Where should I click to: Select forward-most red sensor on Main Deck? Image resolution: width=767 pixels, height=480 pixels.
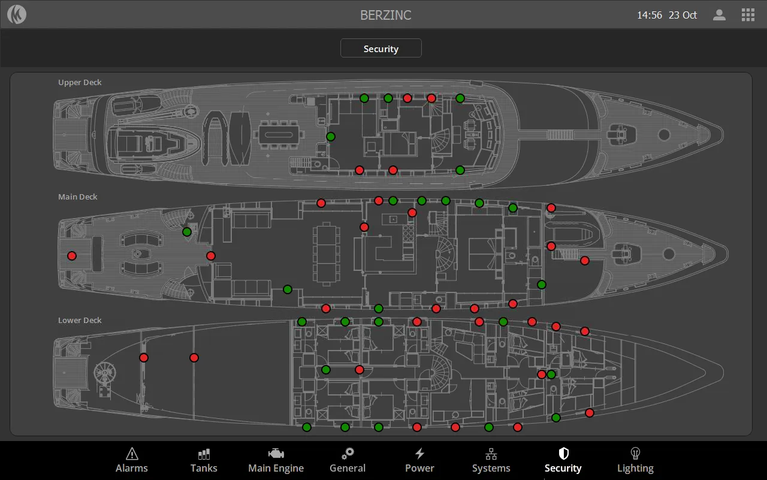point(585,261)
